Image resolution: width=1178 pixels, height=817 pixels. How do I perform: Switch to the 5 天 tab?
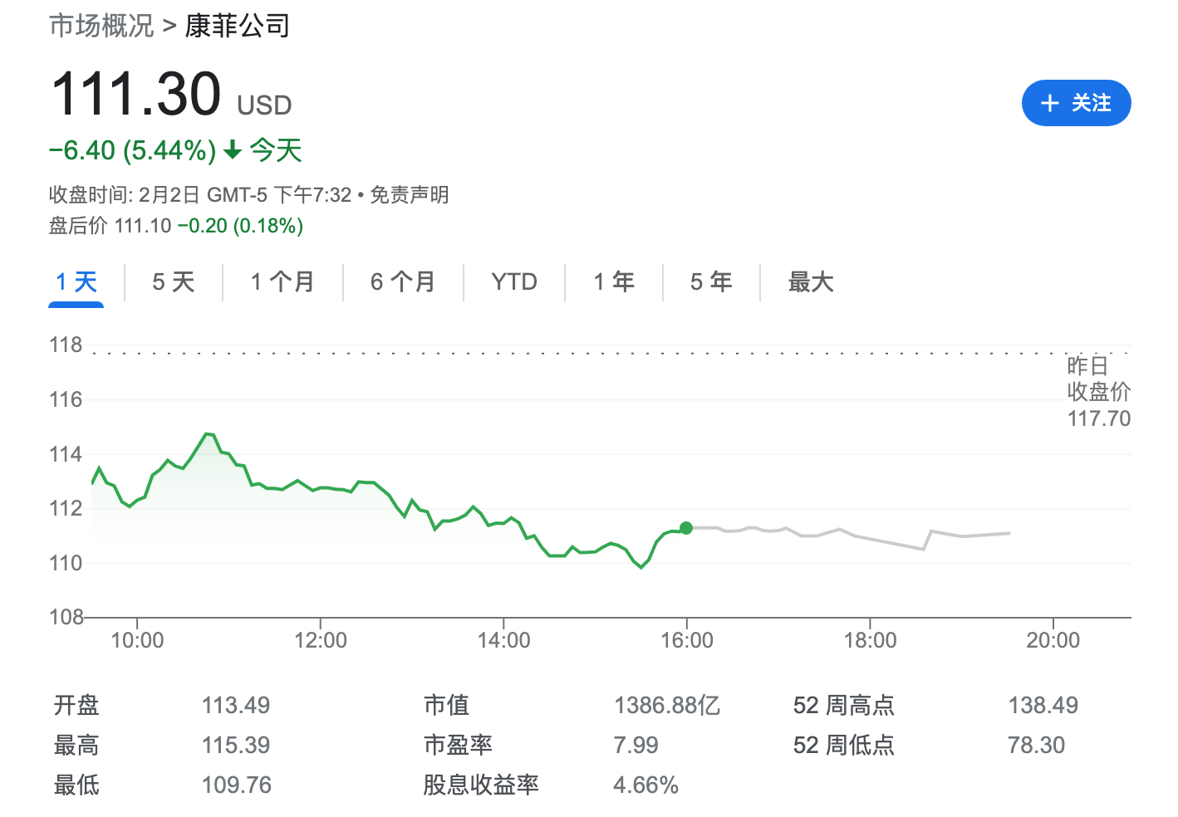pyautogui.click(x=173, y=282)
